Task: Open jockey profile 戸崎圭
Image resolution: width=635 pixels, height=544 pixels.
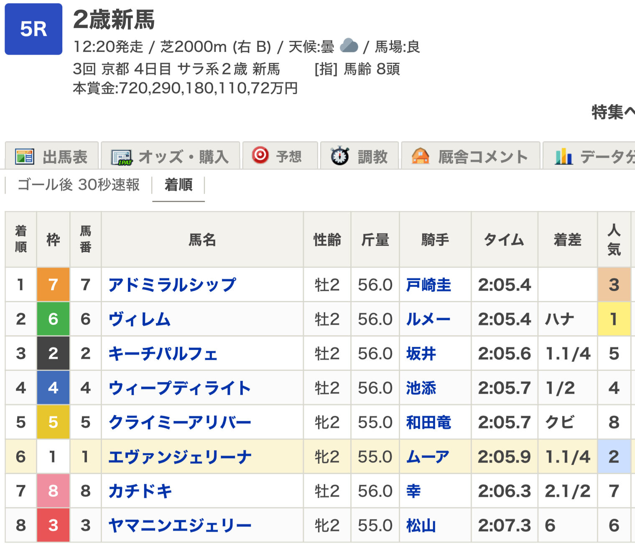Action: pyautogui.click(x=428, y=285)
